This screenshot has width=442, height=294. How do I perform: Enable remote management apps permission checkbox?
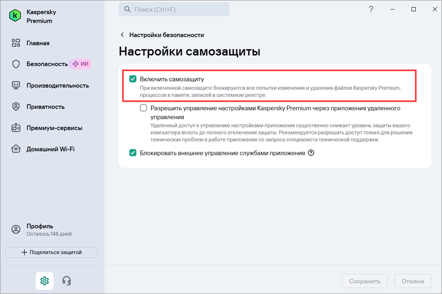tap(144, 108)
